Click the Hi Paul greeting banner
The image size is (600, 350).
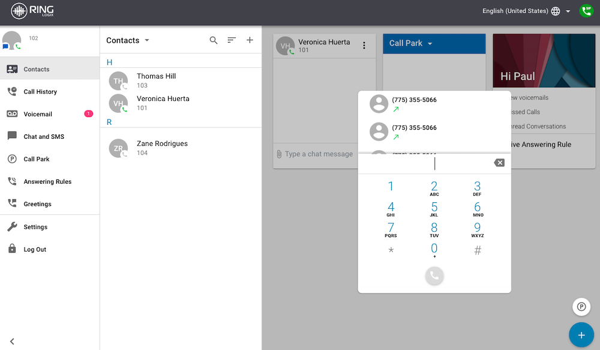coord(544,61)
